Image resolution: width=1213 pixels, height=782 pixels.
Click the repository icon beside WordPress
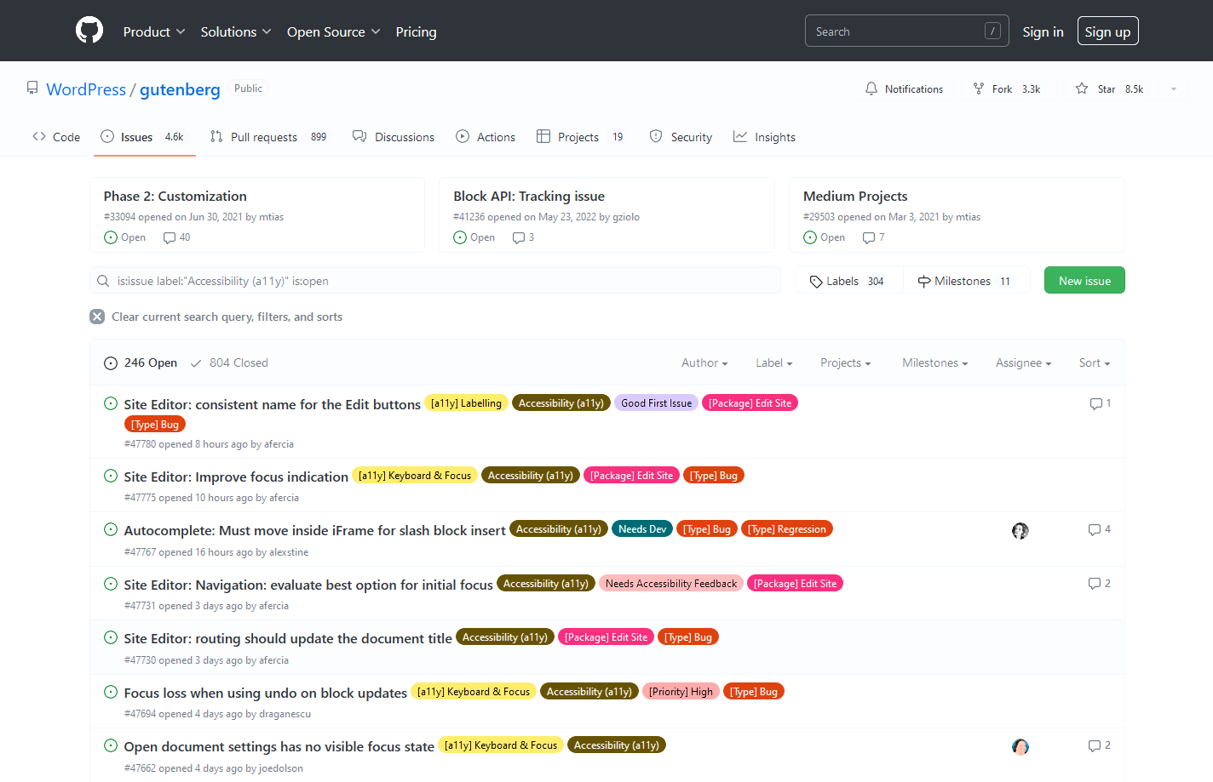click(32, 88)
